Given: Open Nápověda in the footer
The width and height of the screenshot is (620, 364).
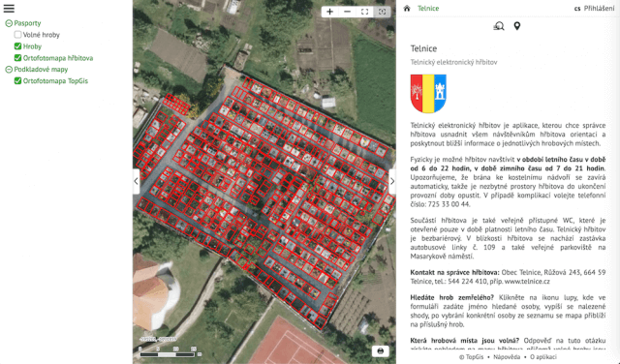Looking at the screenshot, I should click(507, 357).
